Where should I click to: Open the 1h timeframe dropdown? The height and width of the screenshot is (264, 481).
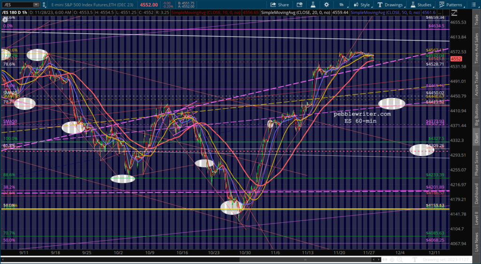pos(342,5)
